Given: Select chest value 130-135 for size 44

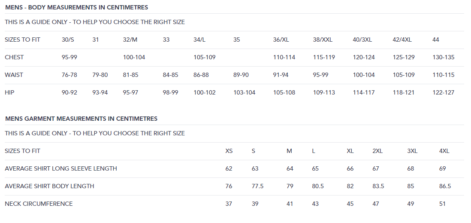Looking at the screenshot, I should click(x=443, y=57).
